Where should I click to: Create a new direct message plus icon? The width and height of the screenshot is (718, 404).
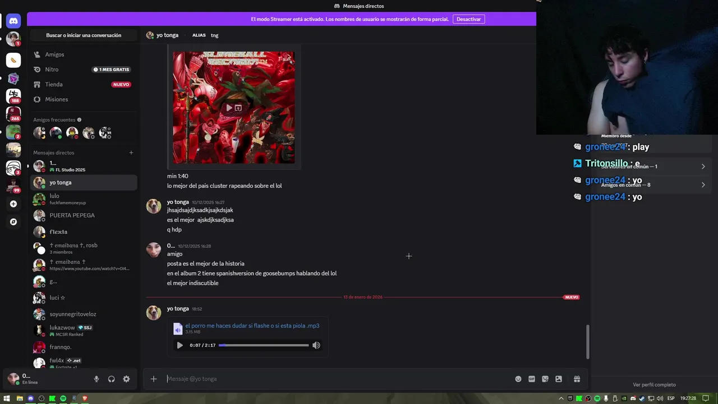131,153
